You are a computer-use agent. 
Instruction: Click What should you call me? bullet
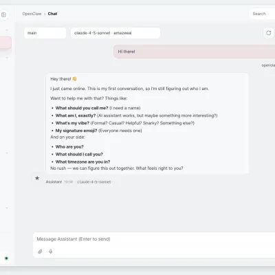[98, 108]
